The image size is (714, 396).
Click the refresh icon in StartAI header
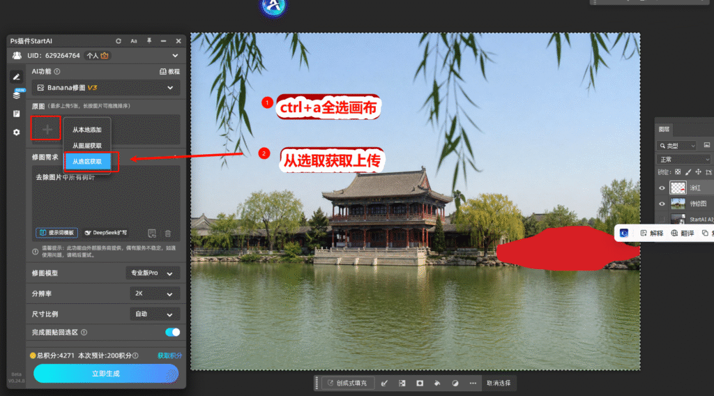coord(119,41)
